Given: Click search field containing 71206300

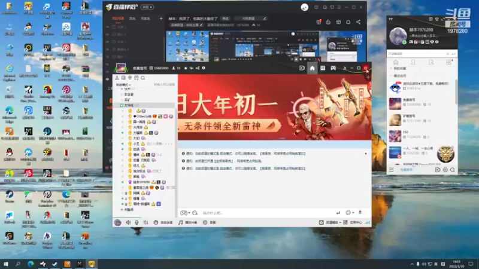Looking at the screenshot, I should click(417, 54).
